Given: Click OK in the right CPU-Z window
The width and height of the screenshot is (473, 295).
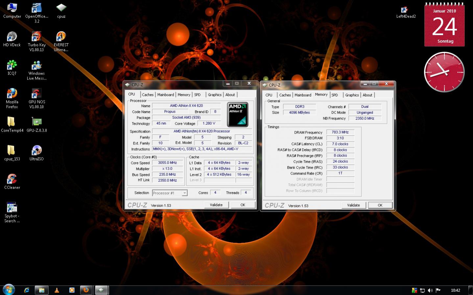Looking at the screenshot, I should (380, 205).
